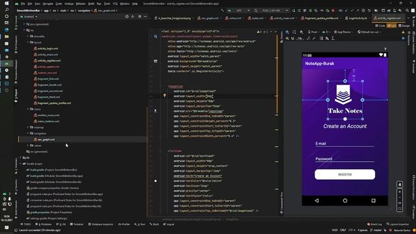Screen dimensions: 416x234
Task: Open the VCS menu
Action: pyautogui.click(x=115, y=4)
